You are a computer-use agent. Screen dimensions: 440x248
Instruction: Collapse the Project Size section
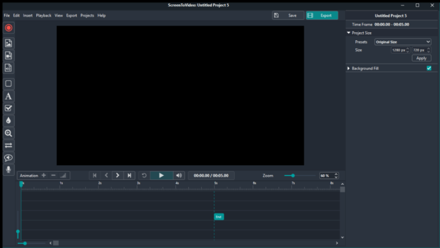[x=349, y=33]
